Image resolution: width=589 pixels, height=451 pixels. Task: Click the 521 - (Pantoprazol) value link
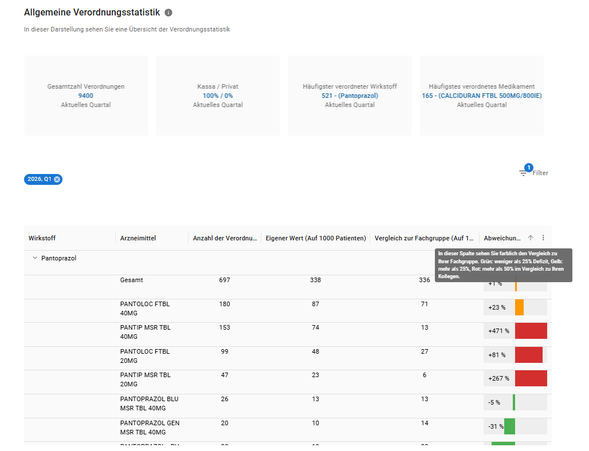[350, 96]
